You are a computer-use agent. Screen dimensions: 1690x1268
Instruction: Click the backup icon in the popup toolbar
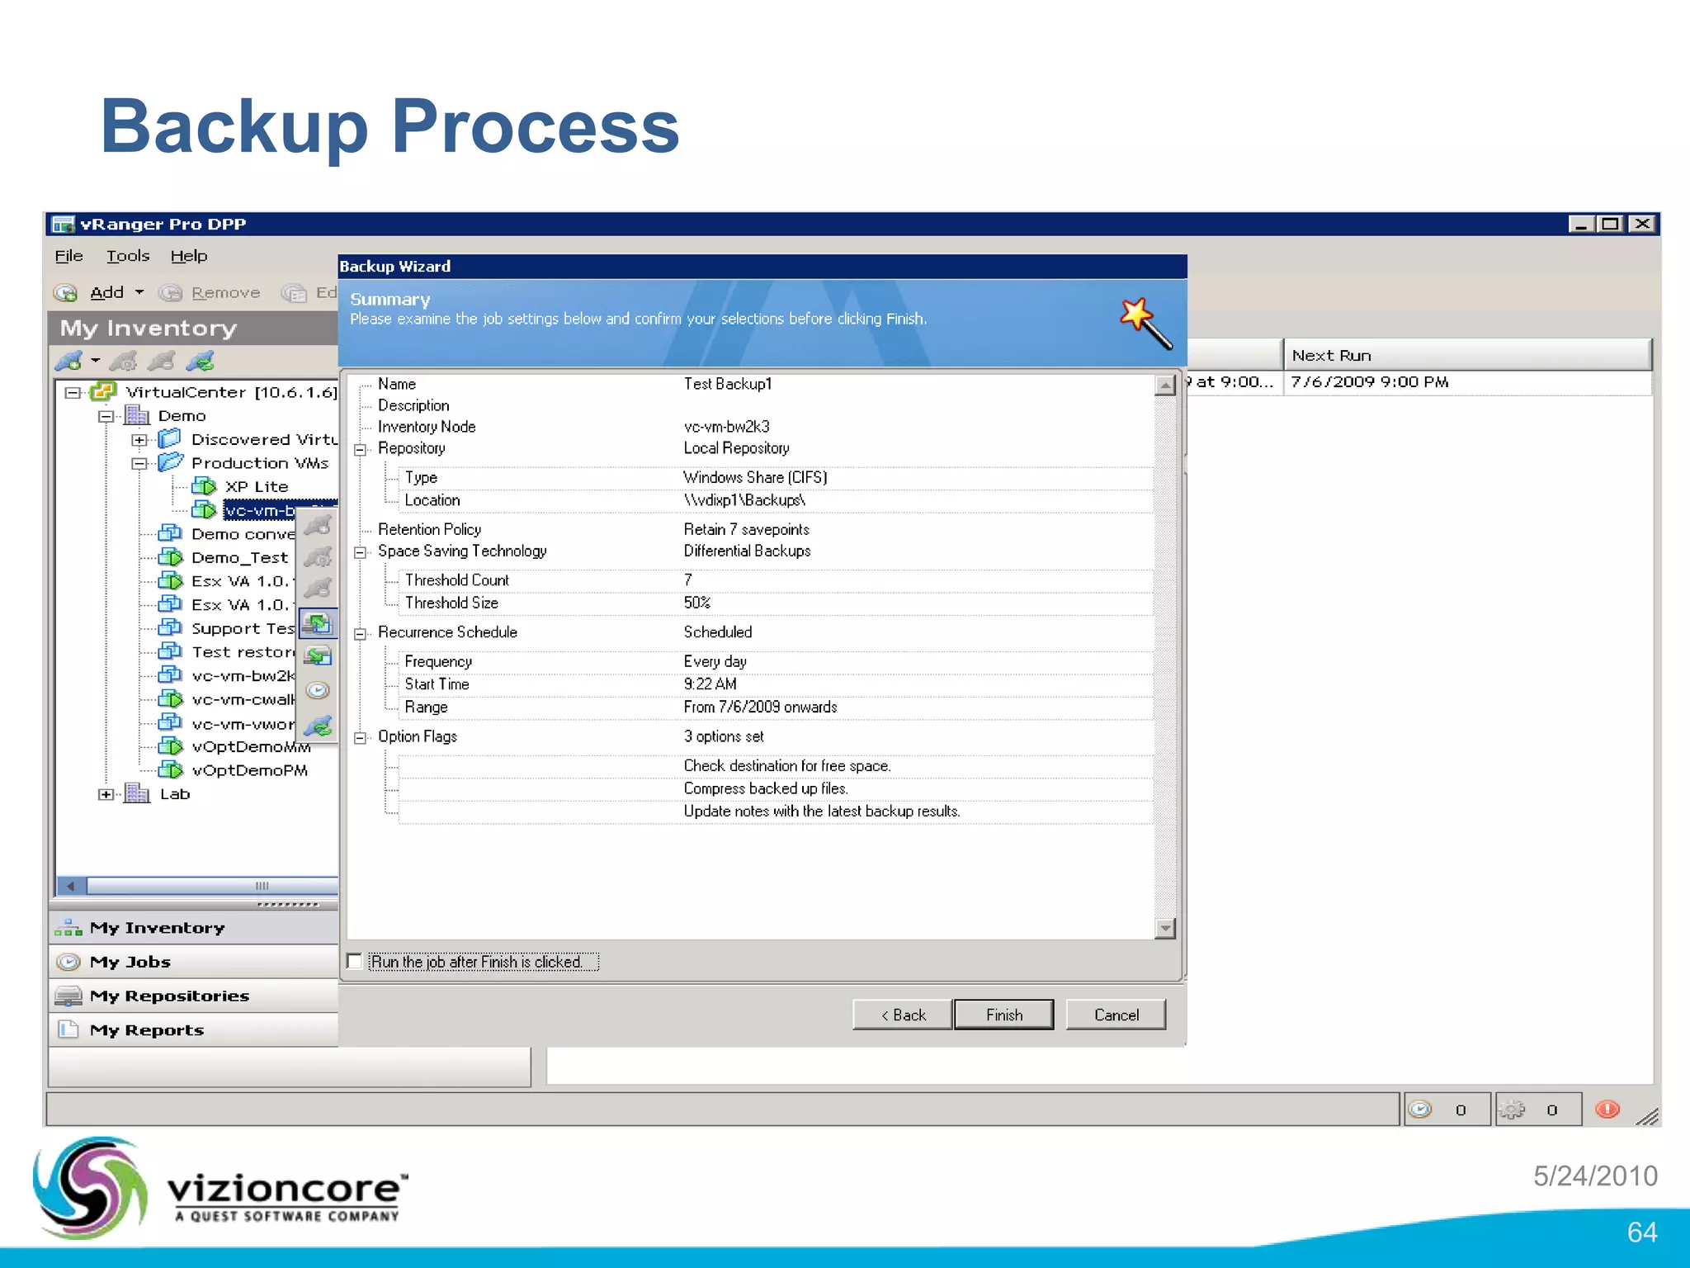click(x=318, y=624)
